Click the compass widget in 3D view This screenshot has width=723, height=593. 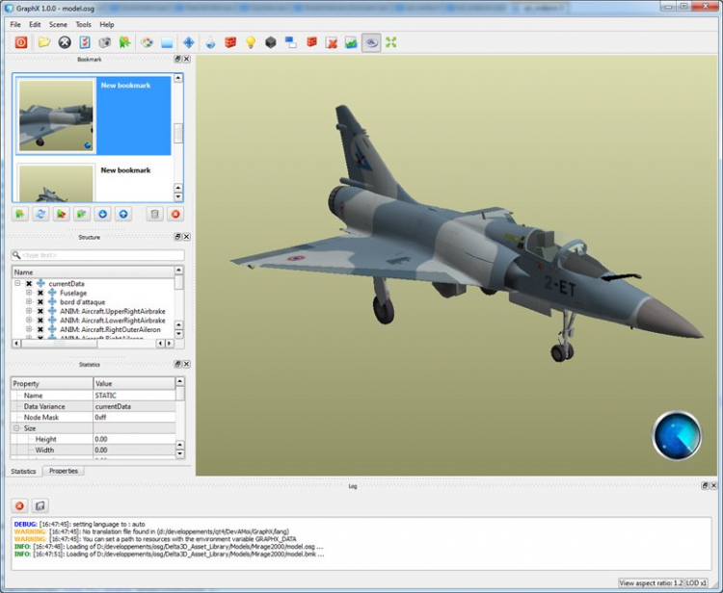(x=677, y=435)
